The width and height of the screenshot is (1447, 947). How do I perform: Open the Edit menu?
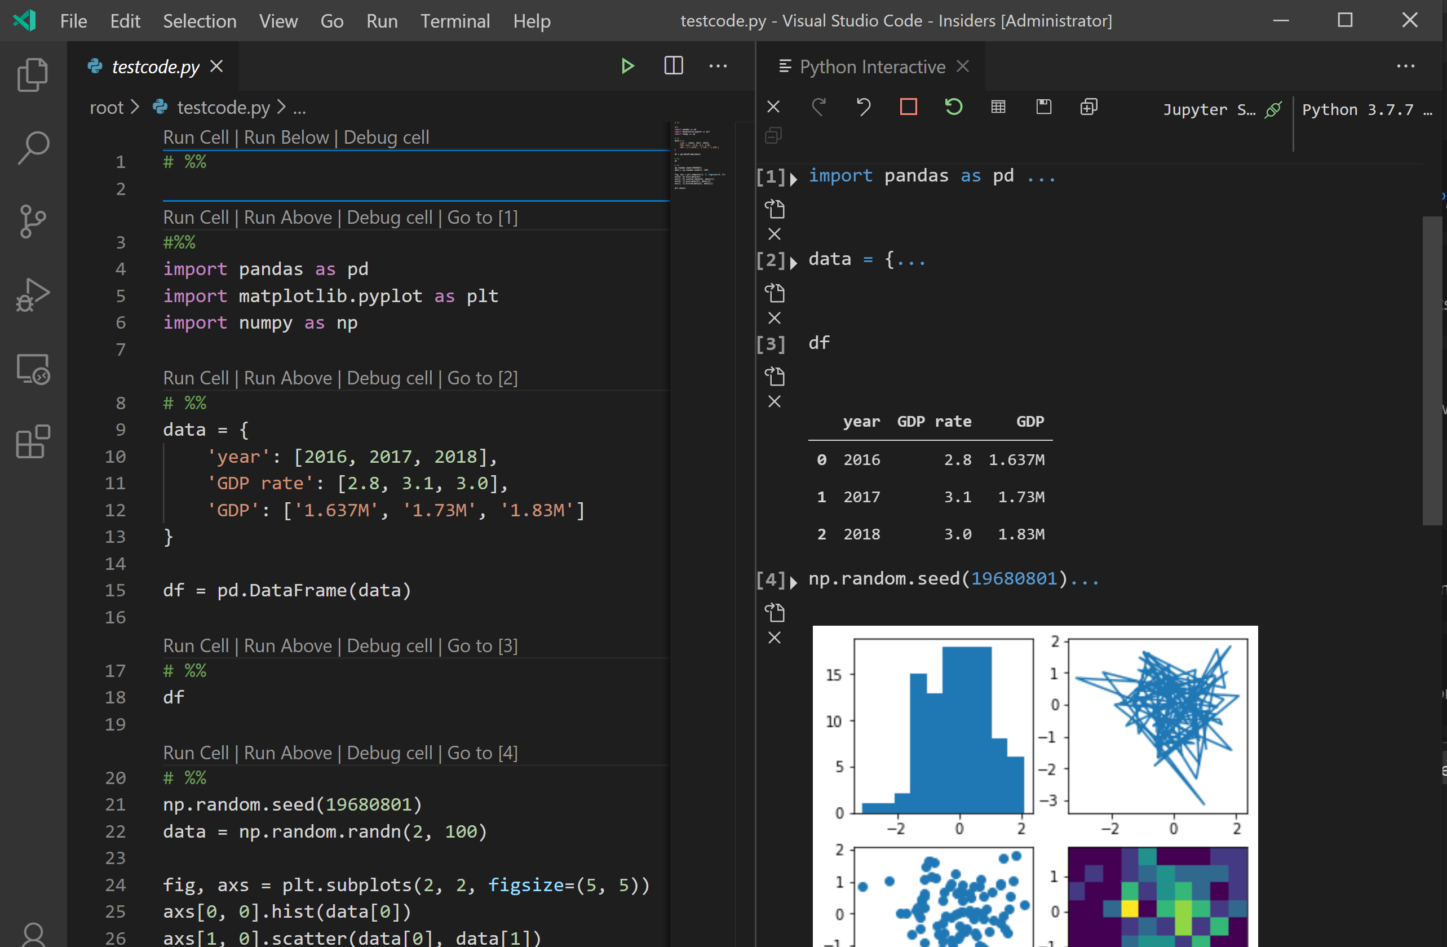click(125, 21)
